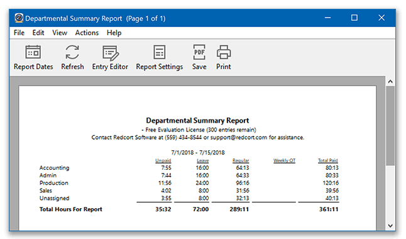This screenshot has width=406, height=239.
Task: Click Admin's total paid 80:33
Action: click(x=332, y=175)
